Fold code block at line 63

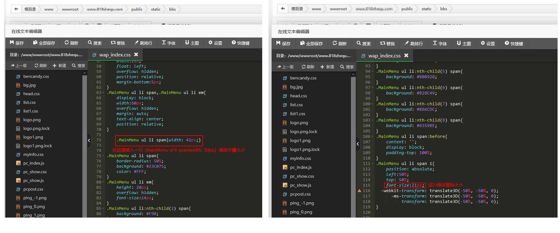pyautogui.click(x=103, y=93)
